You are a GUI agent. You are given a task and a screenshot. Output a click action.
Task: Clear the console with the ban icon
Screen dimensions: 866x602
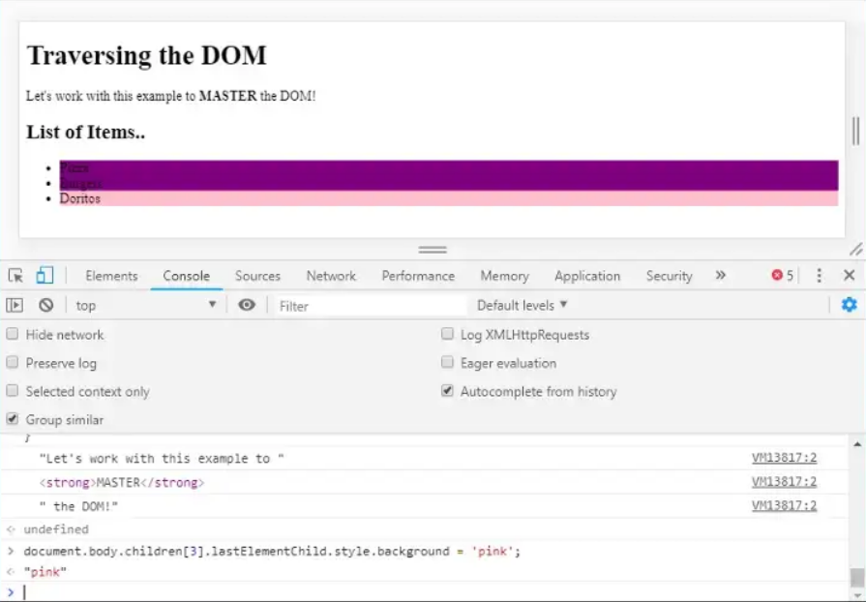coord(45,305)
